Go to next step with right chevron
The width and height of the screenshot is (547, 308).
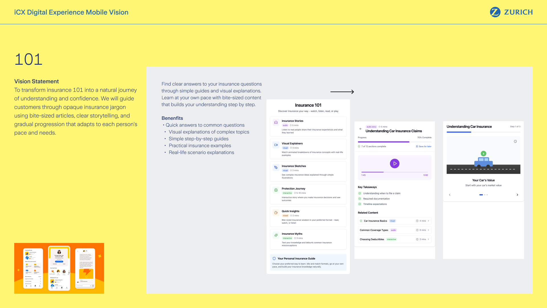(x=517, y=195)
